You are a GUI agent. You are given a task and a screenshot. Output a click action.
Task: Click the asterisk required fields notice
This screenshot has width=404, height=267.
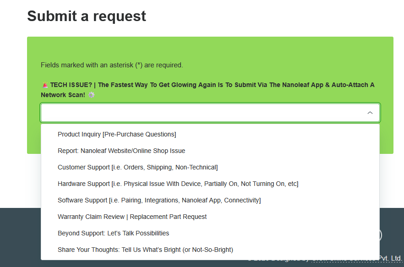click(112, 65)
